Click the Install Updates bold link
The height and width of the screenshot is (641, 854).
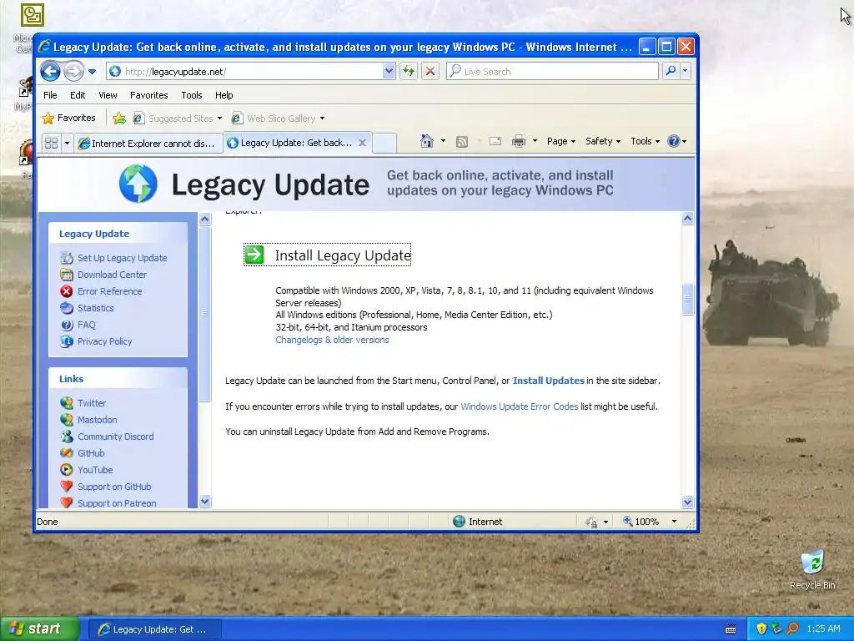click(549, 381)
